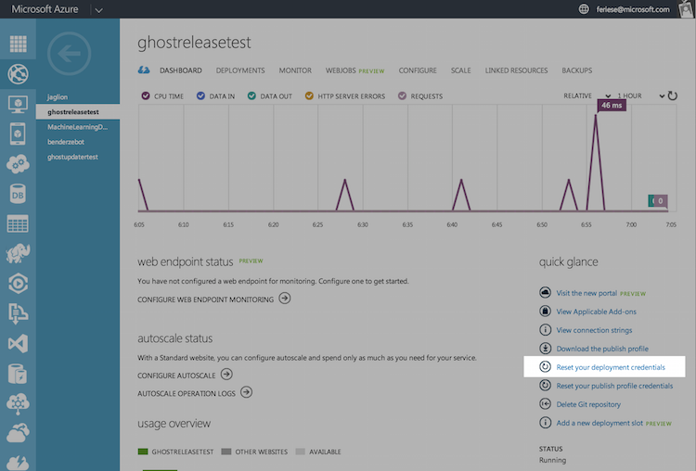Viewport: 696px width, 471px height.
Task: Toggle the CPU Time metric checkbox
Action: (146, 95)
